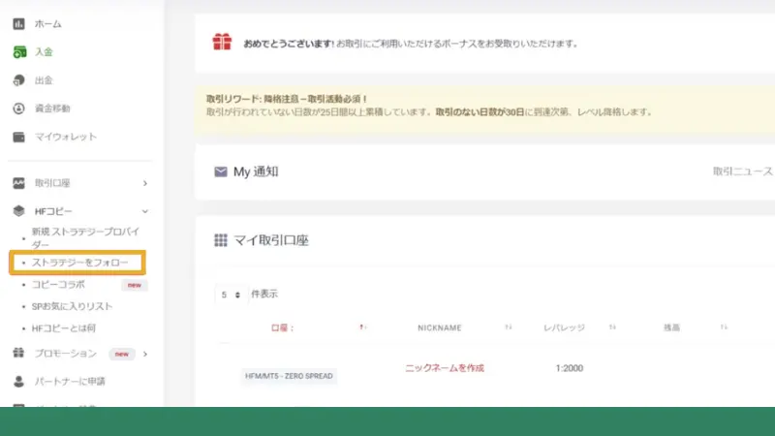Collapse the HFコピー menu chevron
This screenshot has width=775, height=436.
pos(144,211)
